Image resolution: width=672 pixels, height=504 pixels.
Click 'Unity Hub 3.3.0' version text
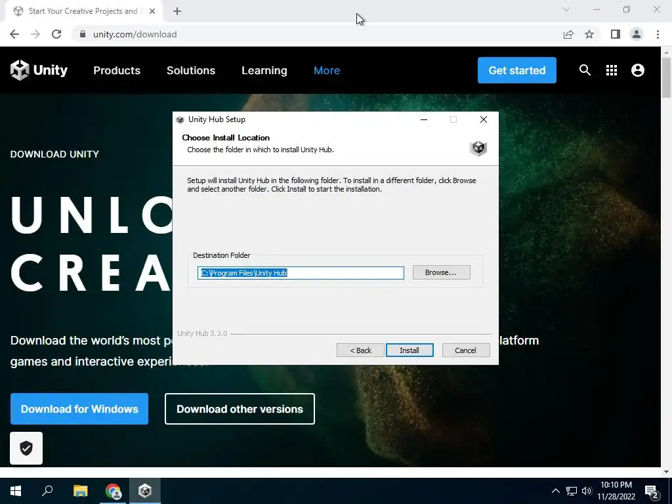pos(202,333)
